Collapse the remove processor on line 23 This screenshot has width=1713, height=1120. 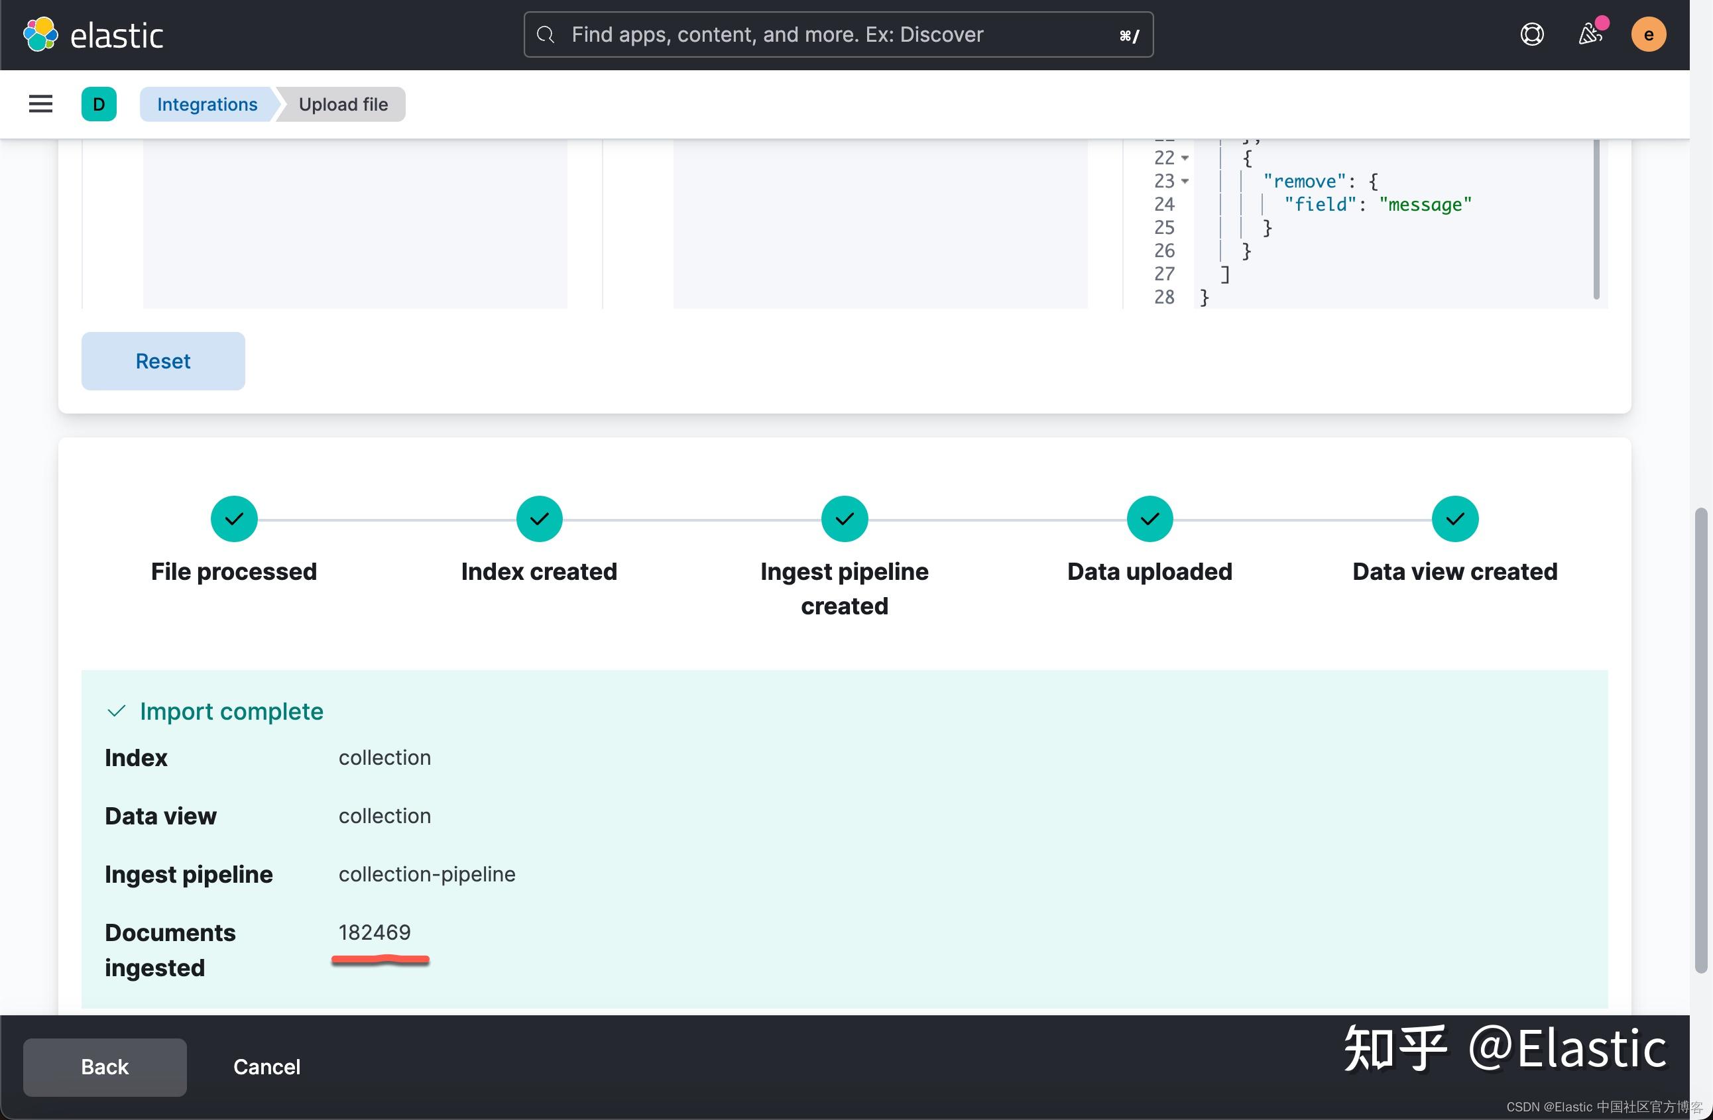coord(1185,182)
